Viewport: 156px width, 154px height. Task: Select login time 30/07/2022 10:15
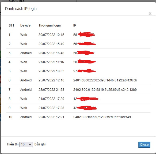[x=51, y=35]
